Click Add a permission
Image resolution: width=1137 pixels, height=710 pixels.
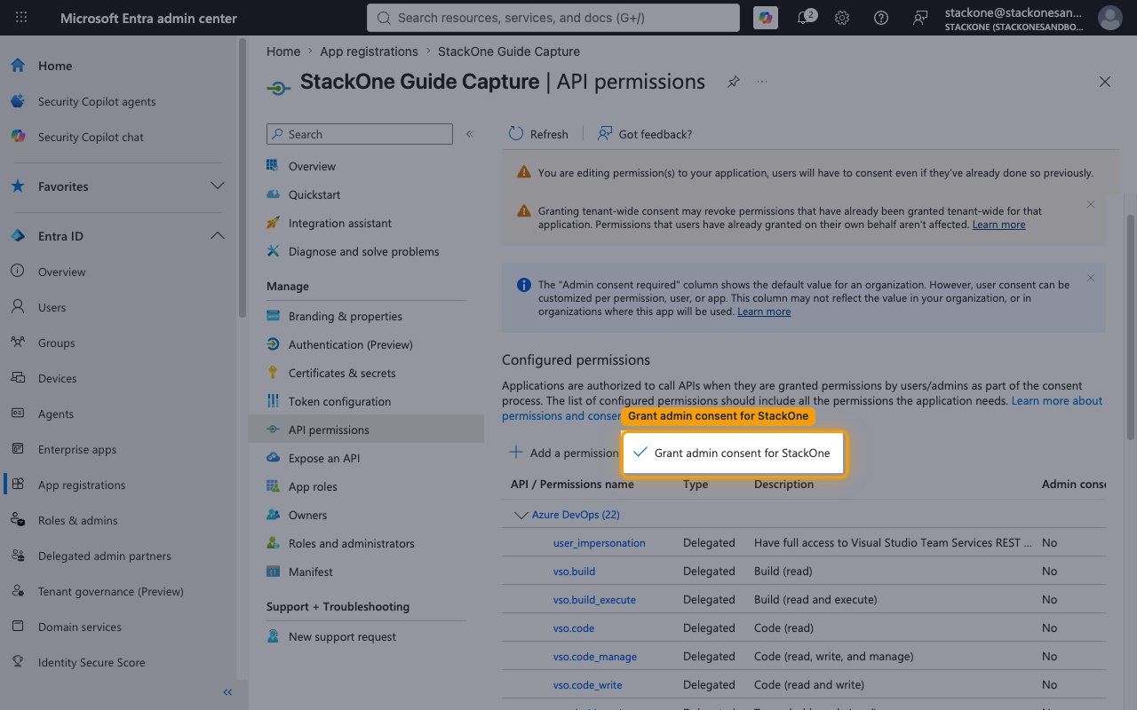point(564,453)
